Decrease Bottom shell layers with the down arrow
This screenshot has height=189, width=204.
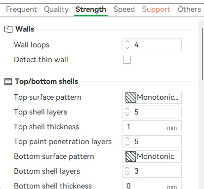[x=127, y=174]
